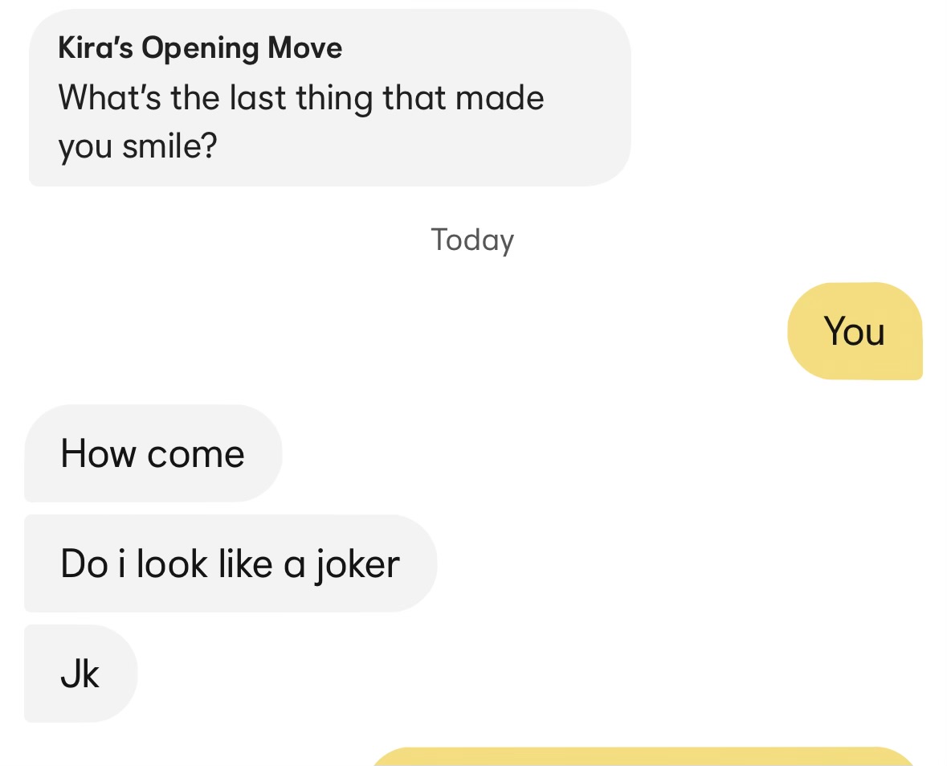This screenshot has height=766, width=947.
Task: Click the word "joker" in the message
Action: pyautogui.click(x=357, y=565)
